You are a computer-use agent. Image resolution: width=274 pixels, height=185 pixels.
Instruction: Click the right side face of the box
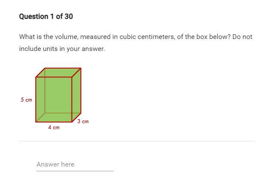tap(76, 95)
